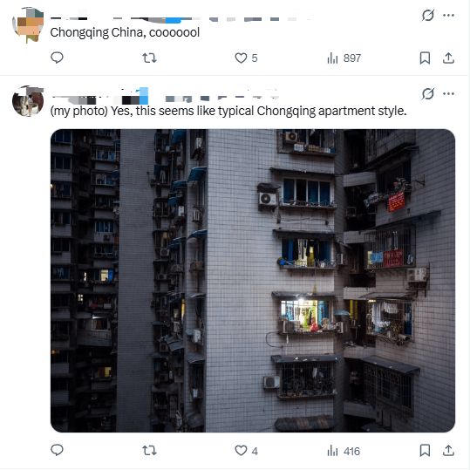470x470 pixels.
Task: Bookmark the Chongqing China post
Action: point(425,58)
